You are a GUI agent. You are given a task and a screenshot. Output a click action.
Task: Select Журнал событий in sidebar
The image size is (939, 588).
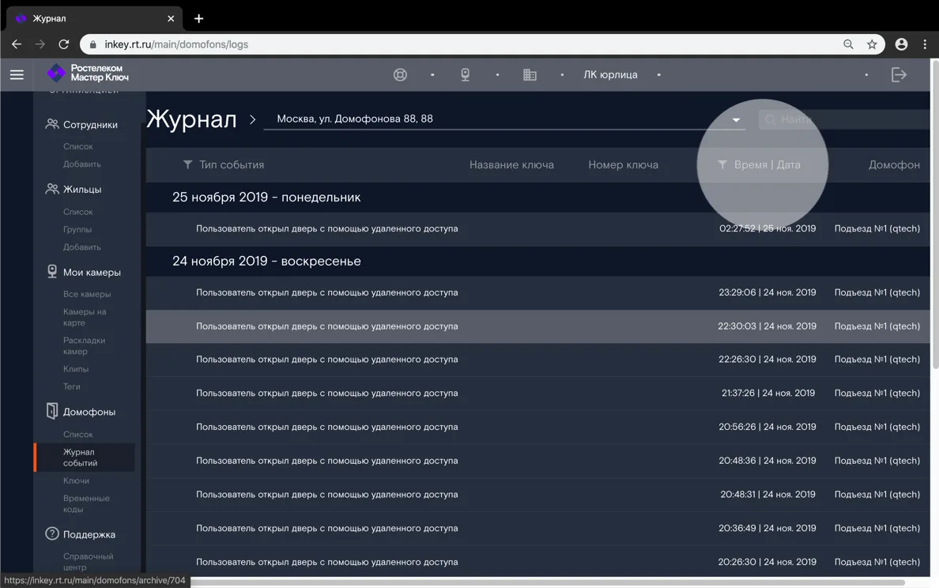[x=85, y=458]
